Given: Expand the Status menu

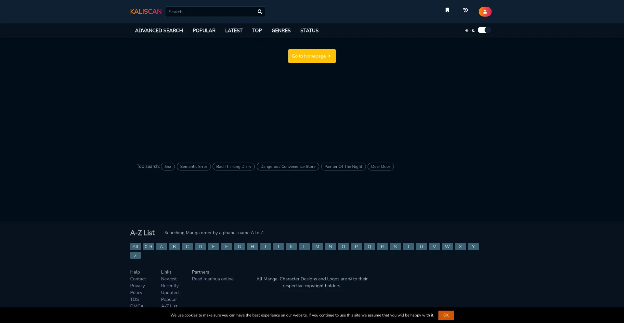Looking at the screenshot, I should click(x=309, y=31).
